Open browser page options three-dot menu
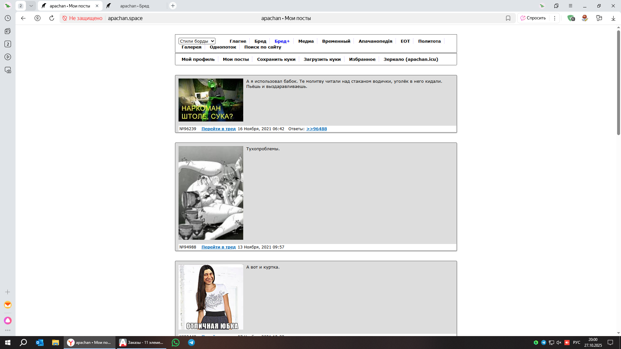Screen dimensions: 621x349 point(555,18)
